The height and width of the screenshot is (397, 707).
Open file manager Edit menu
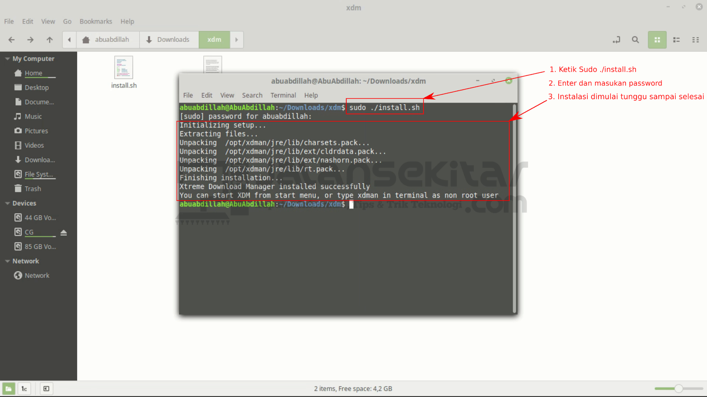(x=28, y=21)
